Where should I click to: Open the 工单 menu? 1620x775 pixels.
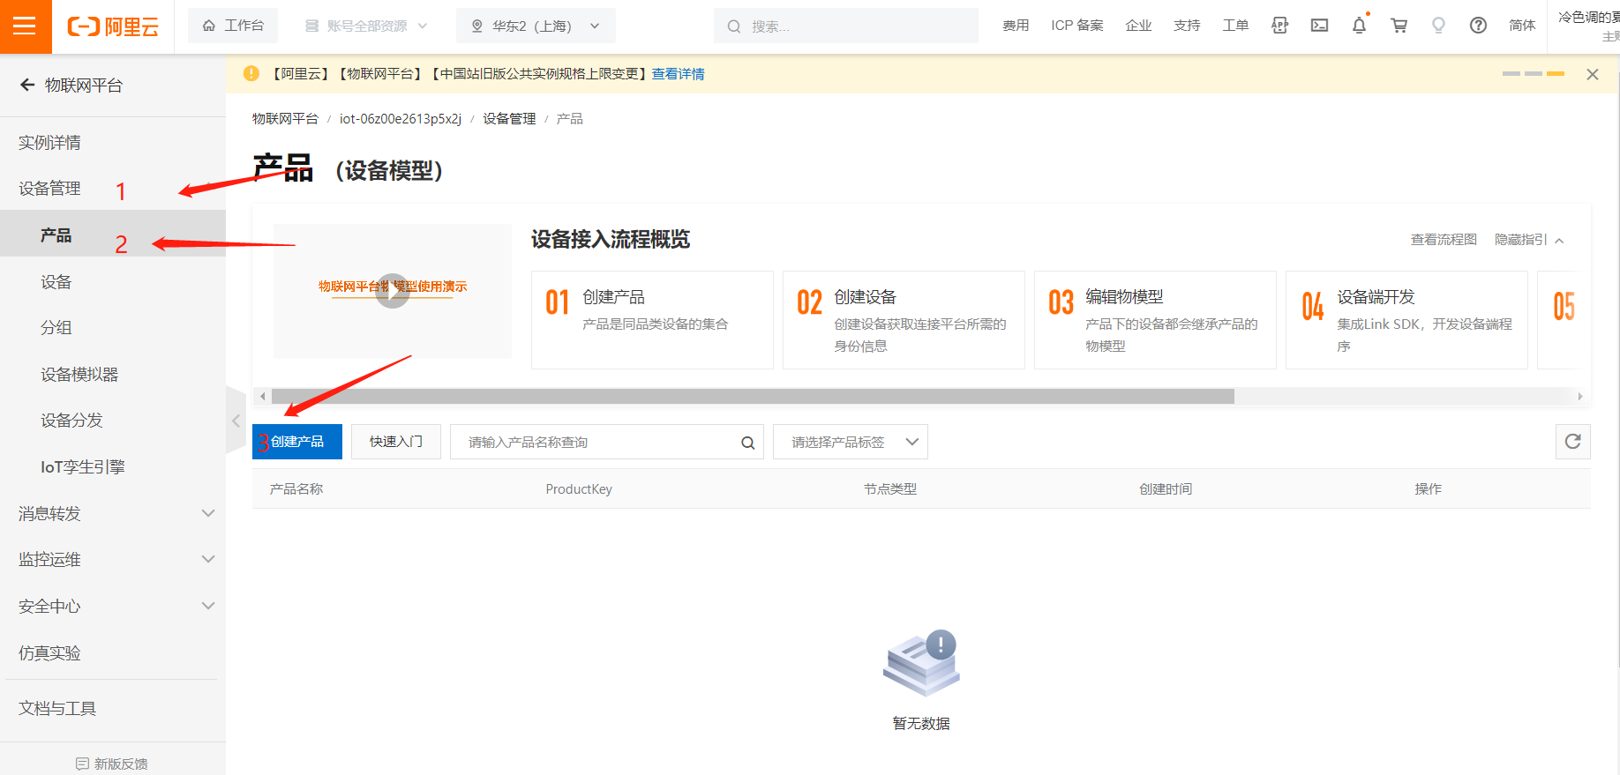tap(1235, 26)
